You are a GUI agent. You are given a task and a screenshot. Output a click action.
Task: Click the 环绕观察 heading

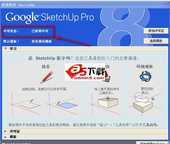[145, 67]
